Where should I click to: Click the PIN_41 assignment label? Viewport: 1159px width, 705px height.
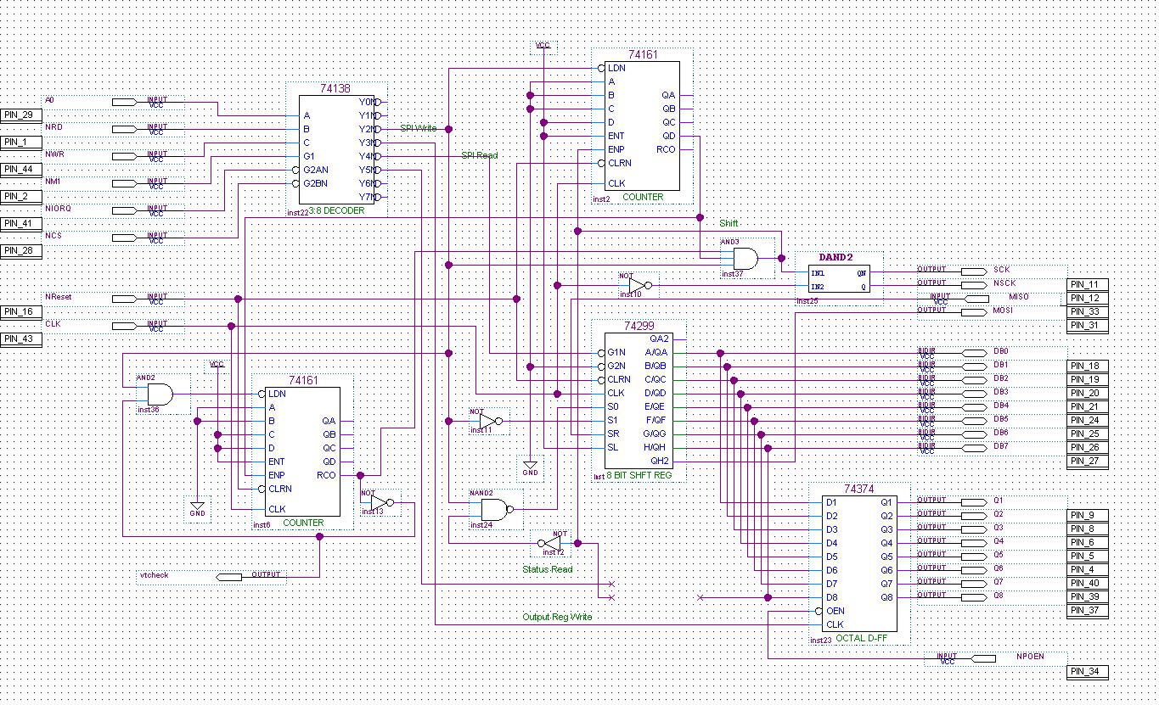point(20,223)
